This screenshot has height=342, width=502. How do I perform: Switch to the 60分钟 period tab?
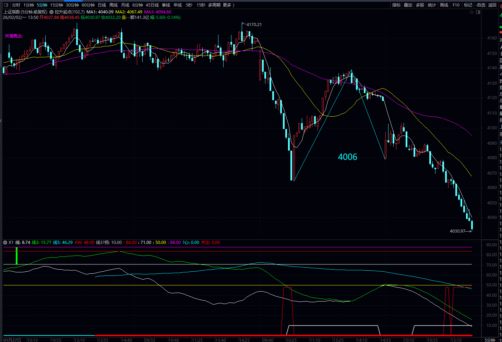point(88,5)
